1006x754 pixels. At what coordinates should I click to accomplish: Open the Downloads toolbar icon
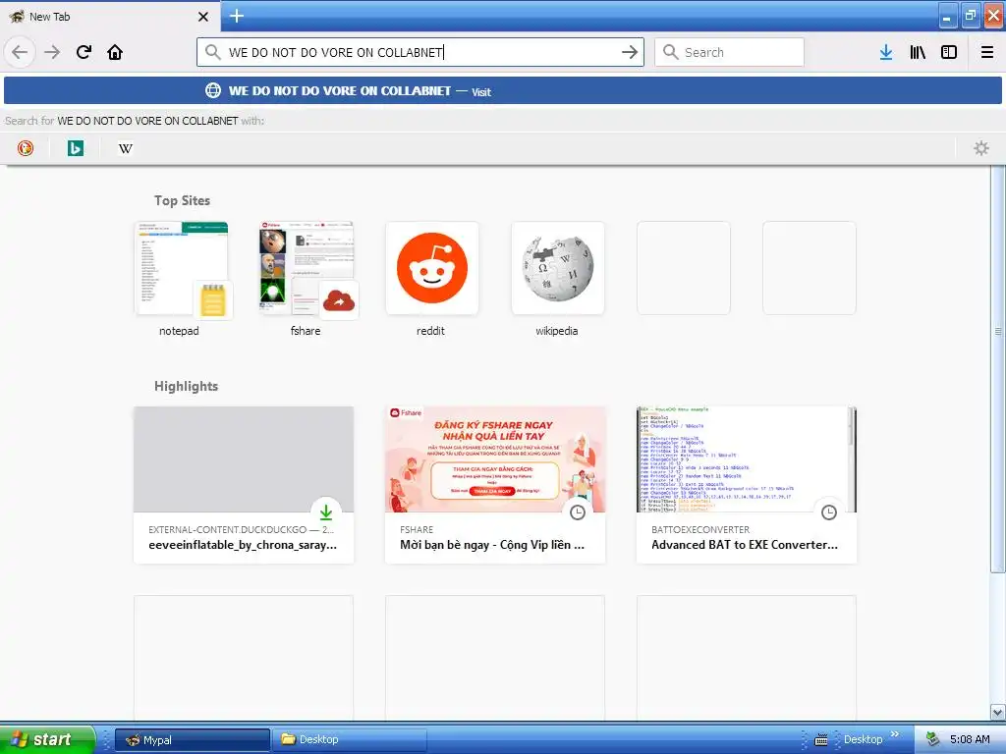pyautogui.click(x=886, y=52)
